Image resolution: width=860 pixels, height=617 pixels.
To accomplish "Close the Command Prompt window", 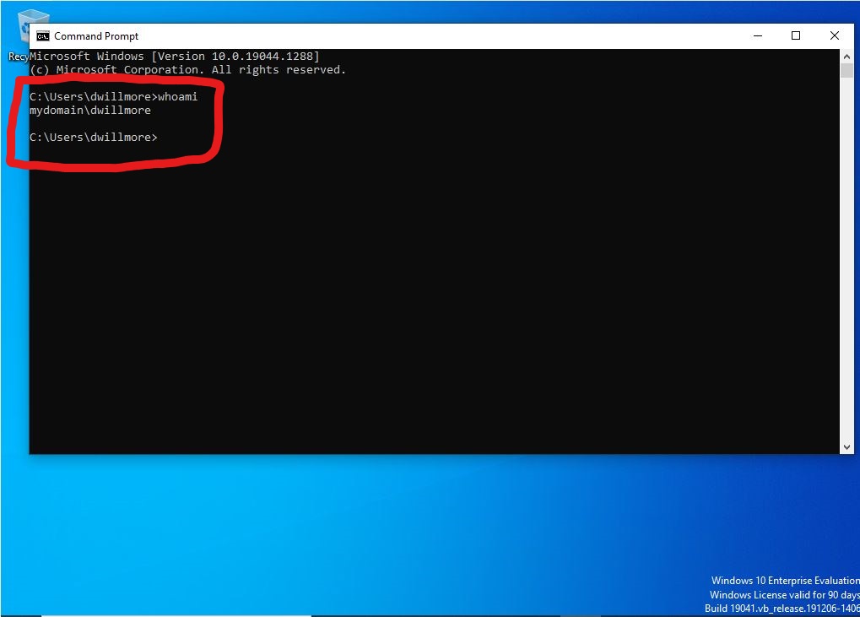I will (834, 35).
